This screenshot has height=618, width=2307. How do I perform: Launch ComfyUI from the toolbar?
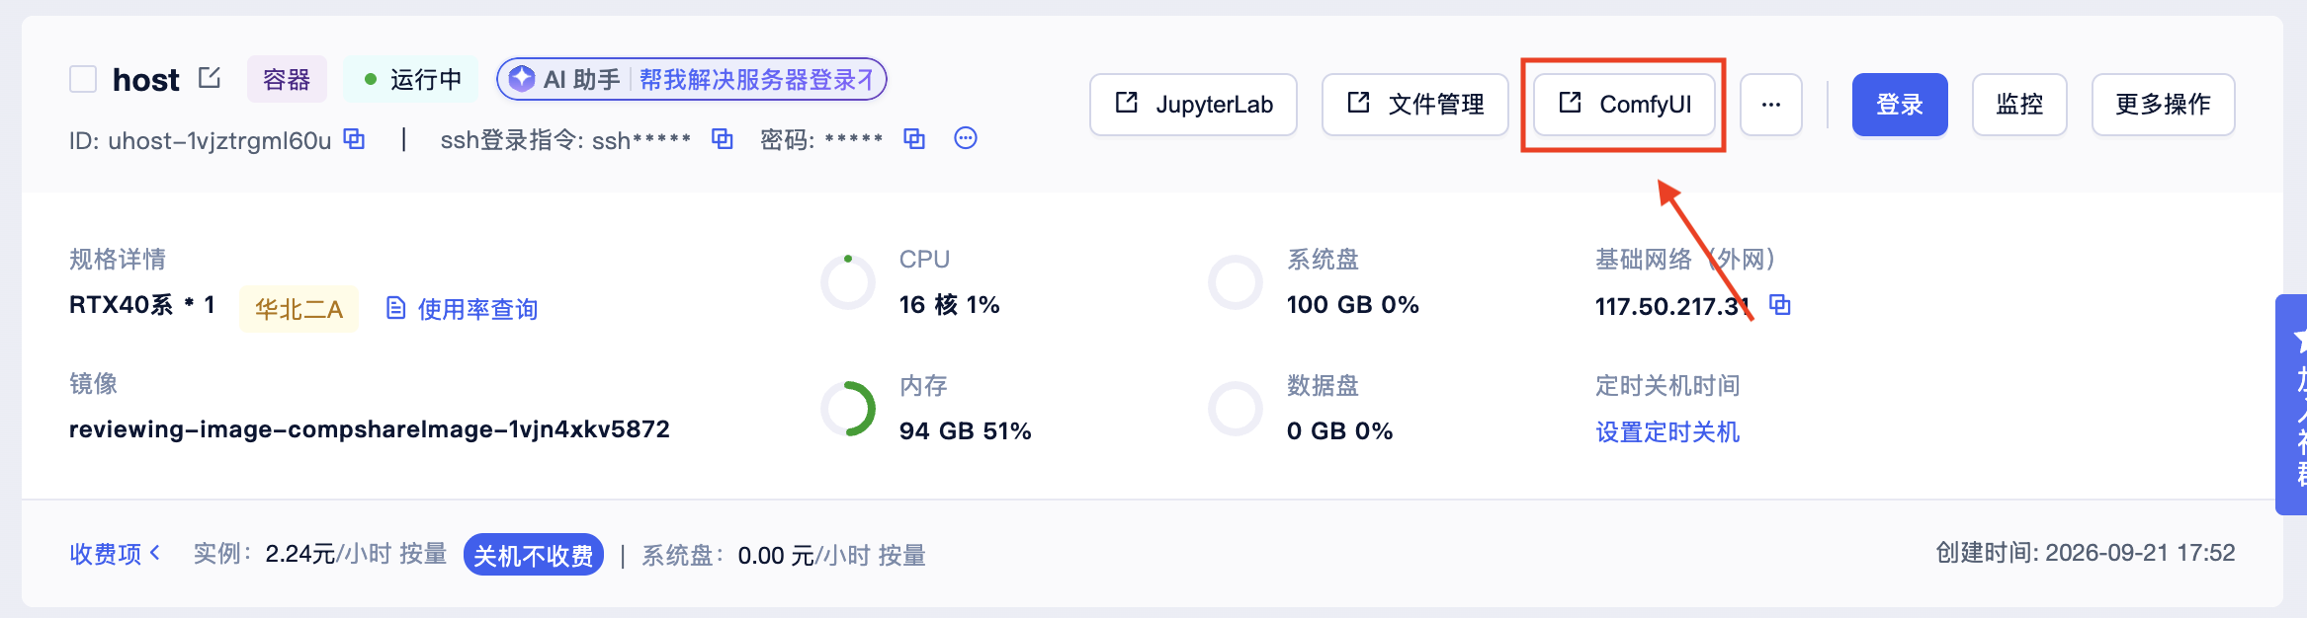click(1625, 105)
